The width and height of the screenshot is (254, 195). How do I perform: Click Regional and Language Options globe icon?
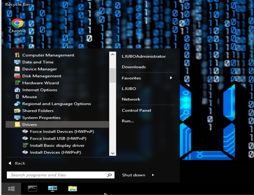point(17,104)
